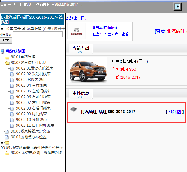The height and width of the screenshot is (172, 187).
Task: Click the page icon of 90.02.07 左后门线束
Action: (12, 103)
